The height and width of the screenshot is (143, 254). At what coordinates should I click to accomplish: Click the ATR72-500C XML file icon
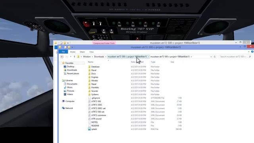click(89, 105)
